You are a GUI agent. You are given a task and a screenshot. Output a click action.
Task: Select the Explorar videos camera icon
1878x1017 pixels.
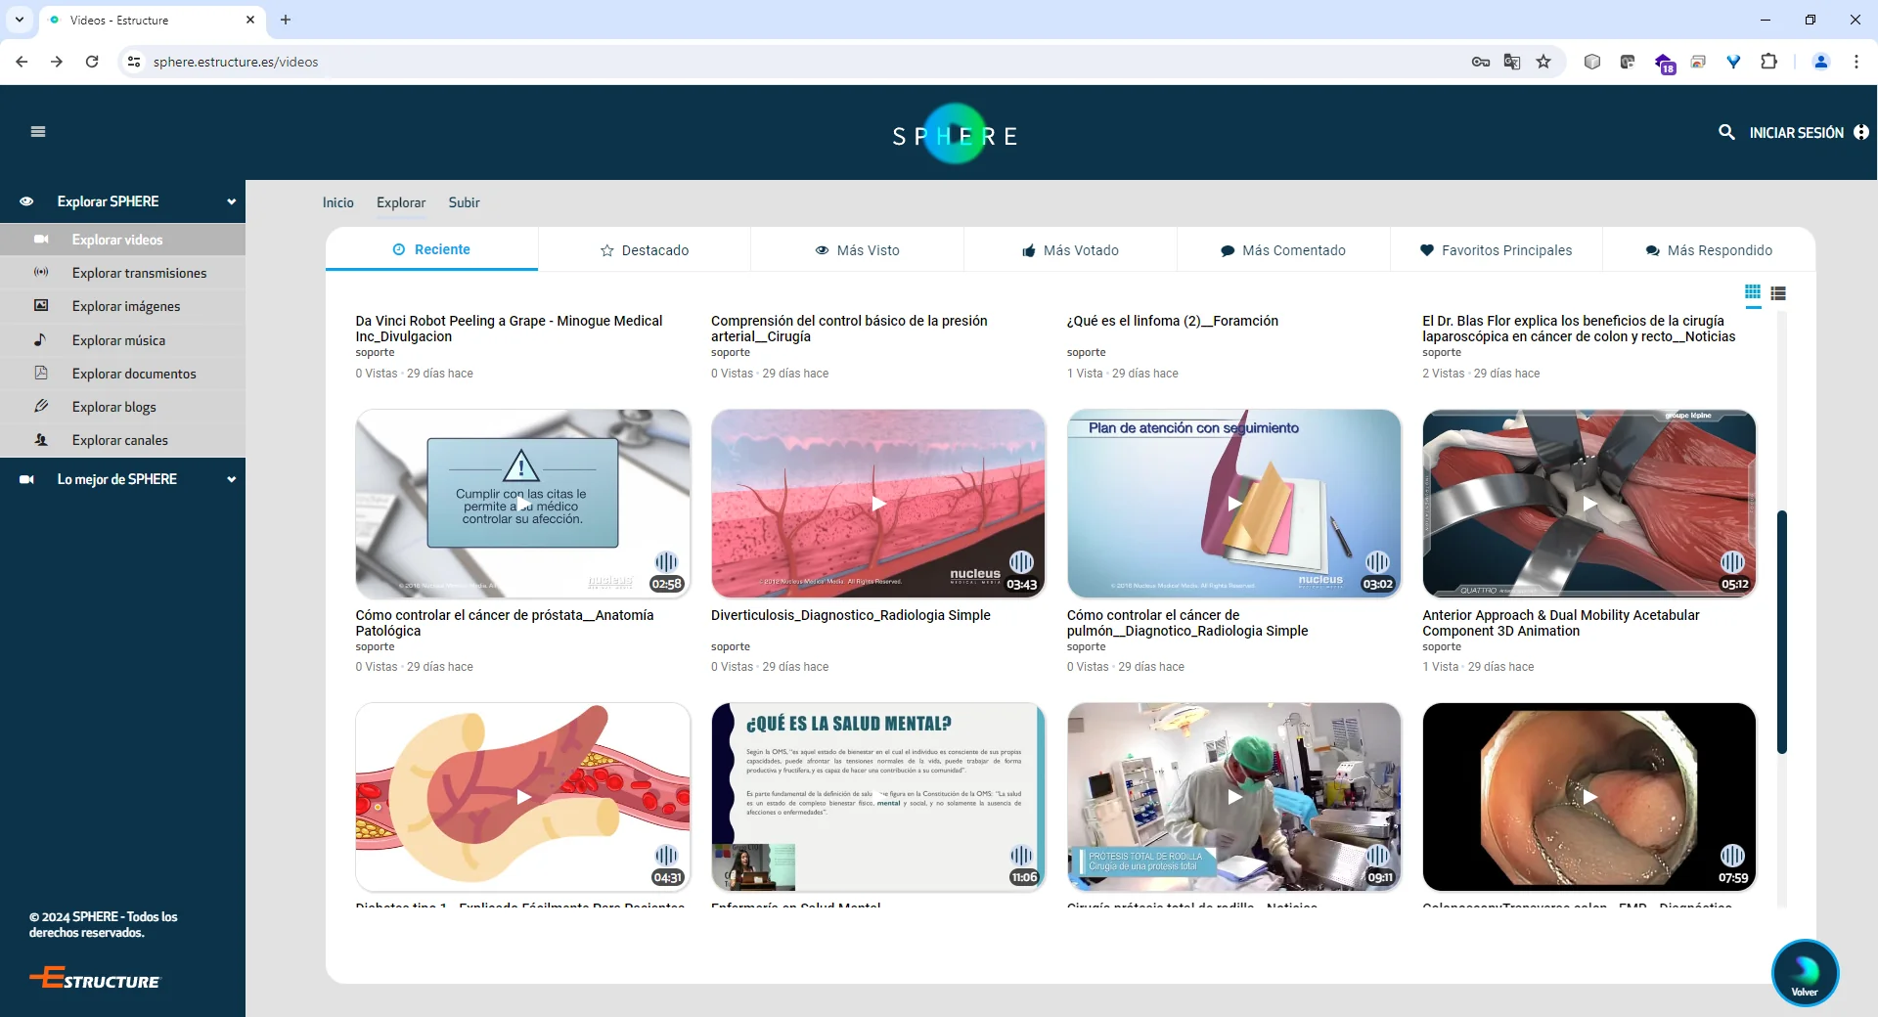[40, 240]
